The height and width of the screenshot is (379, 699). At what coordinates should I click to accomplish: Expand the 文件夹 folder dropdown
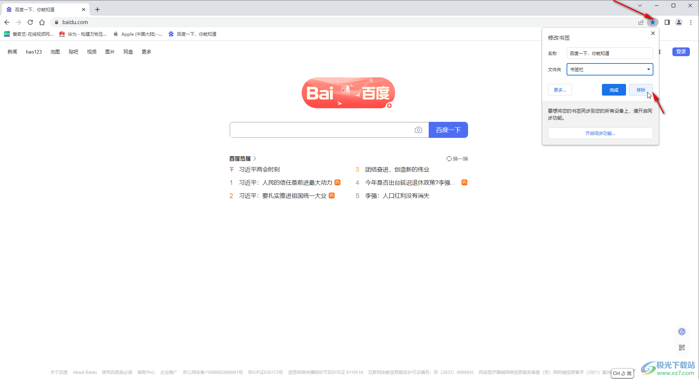610,69
